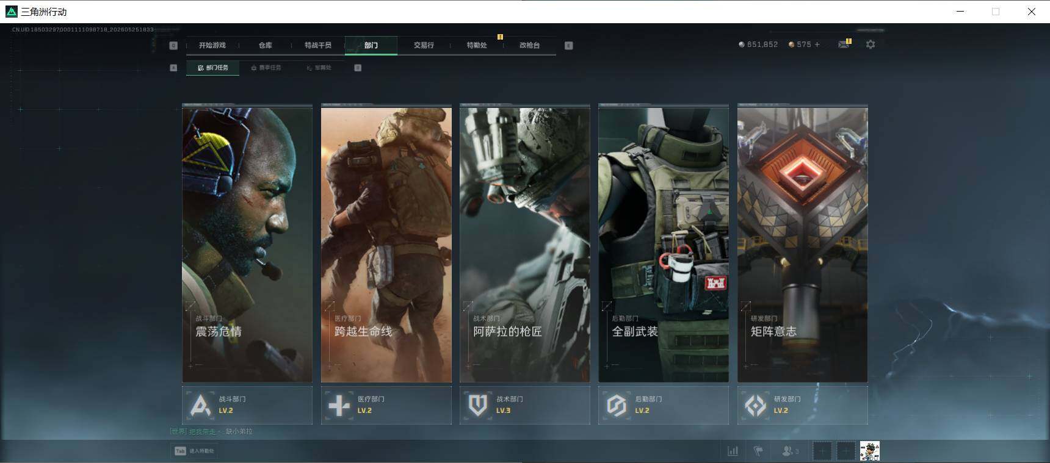Click the A previous sub-tab key icon

tap(173, 68)
